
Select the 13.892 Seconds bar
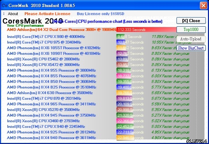click(123, 59)
